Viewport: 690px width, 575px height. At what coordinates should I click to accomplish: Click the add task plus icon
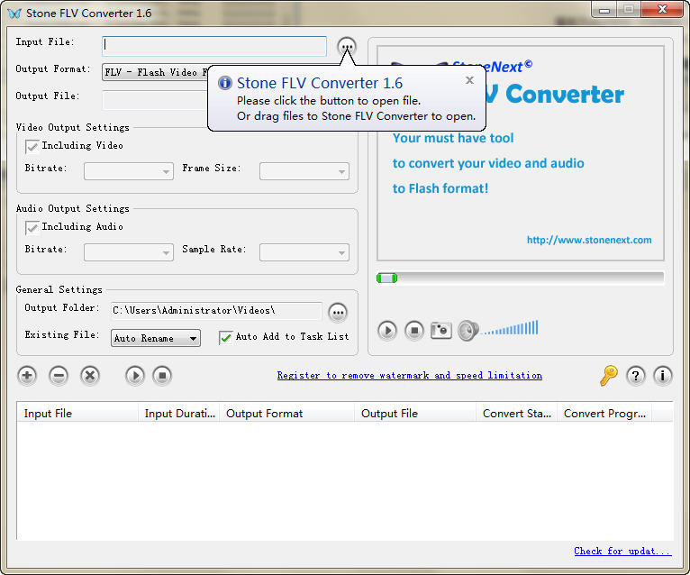point(27,376)
